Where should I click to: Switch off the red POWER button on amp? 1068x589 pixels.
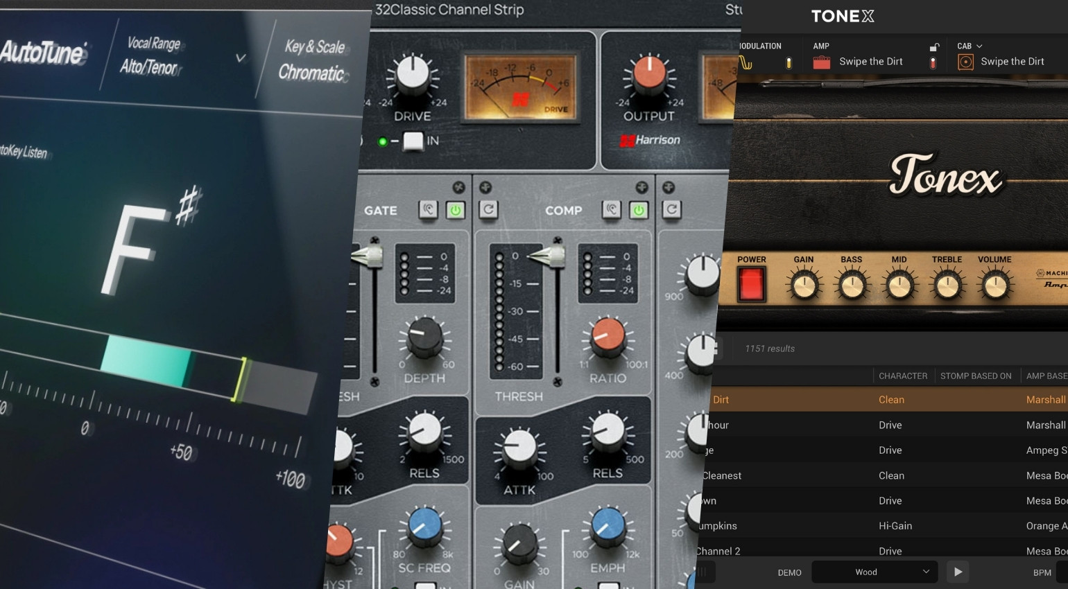point(751,284)
